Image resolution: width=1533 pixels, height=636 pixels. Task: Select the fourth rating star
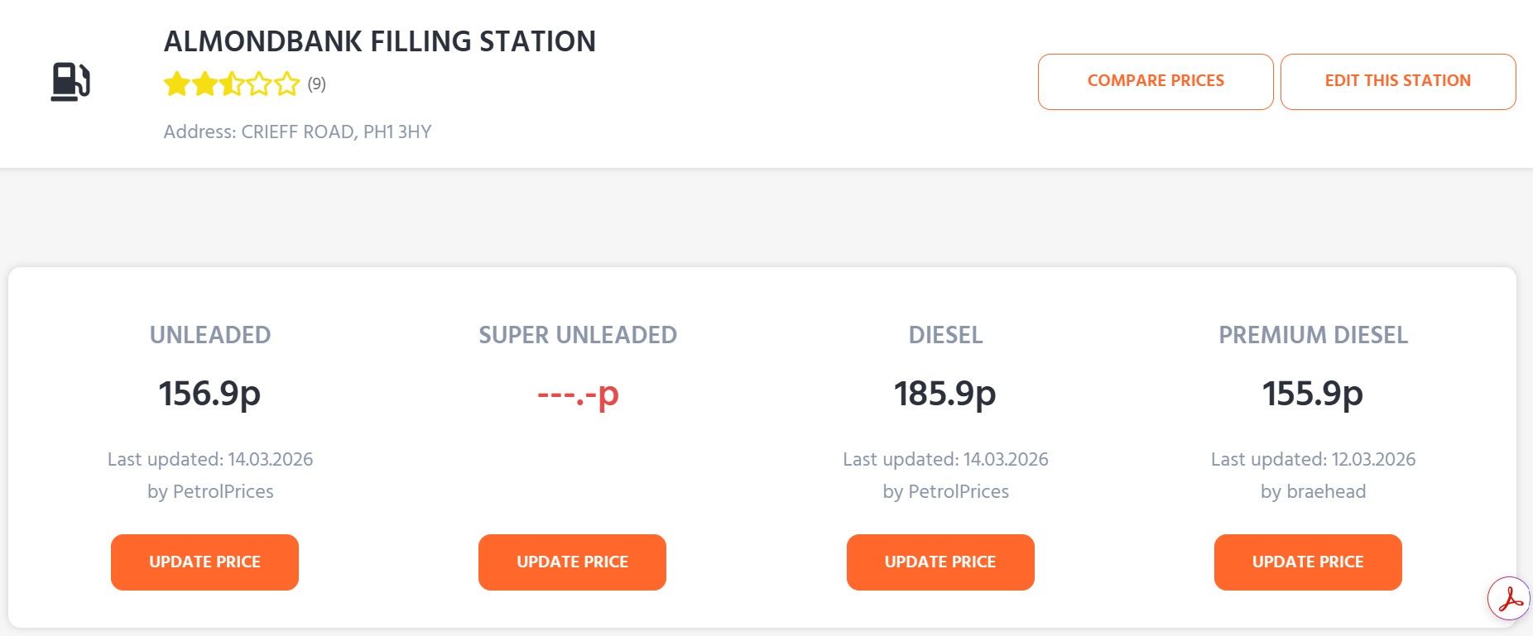tap(259, 84)
